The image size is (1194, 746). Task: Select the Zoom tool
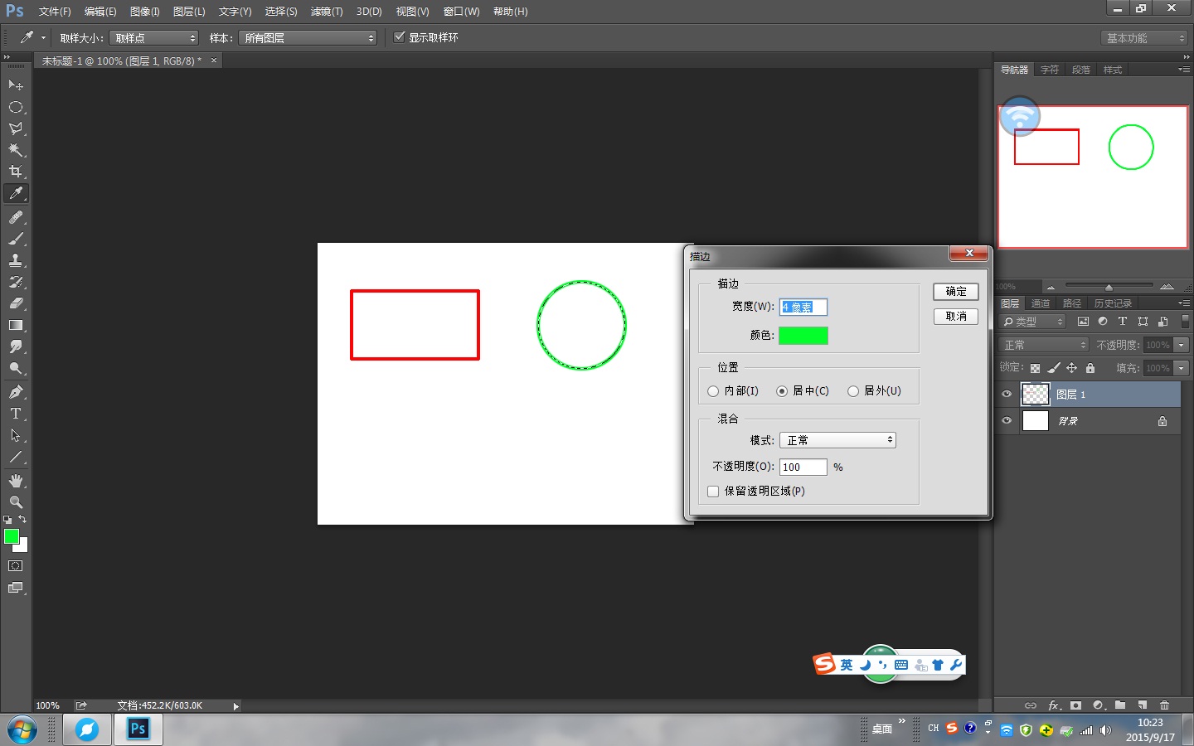16,502
